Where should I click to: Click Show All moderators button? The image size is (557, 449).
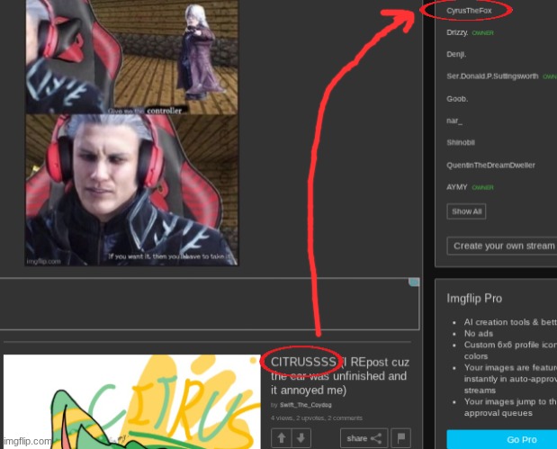point(466,211)
